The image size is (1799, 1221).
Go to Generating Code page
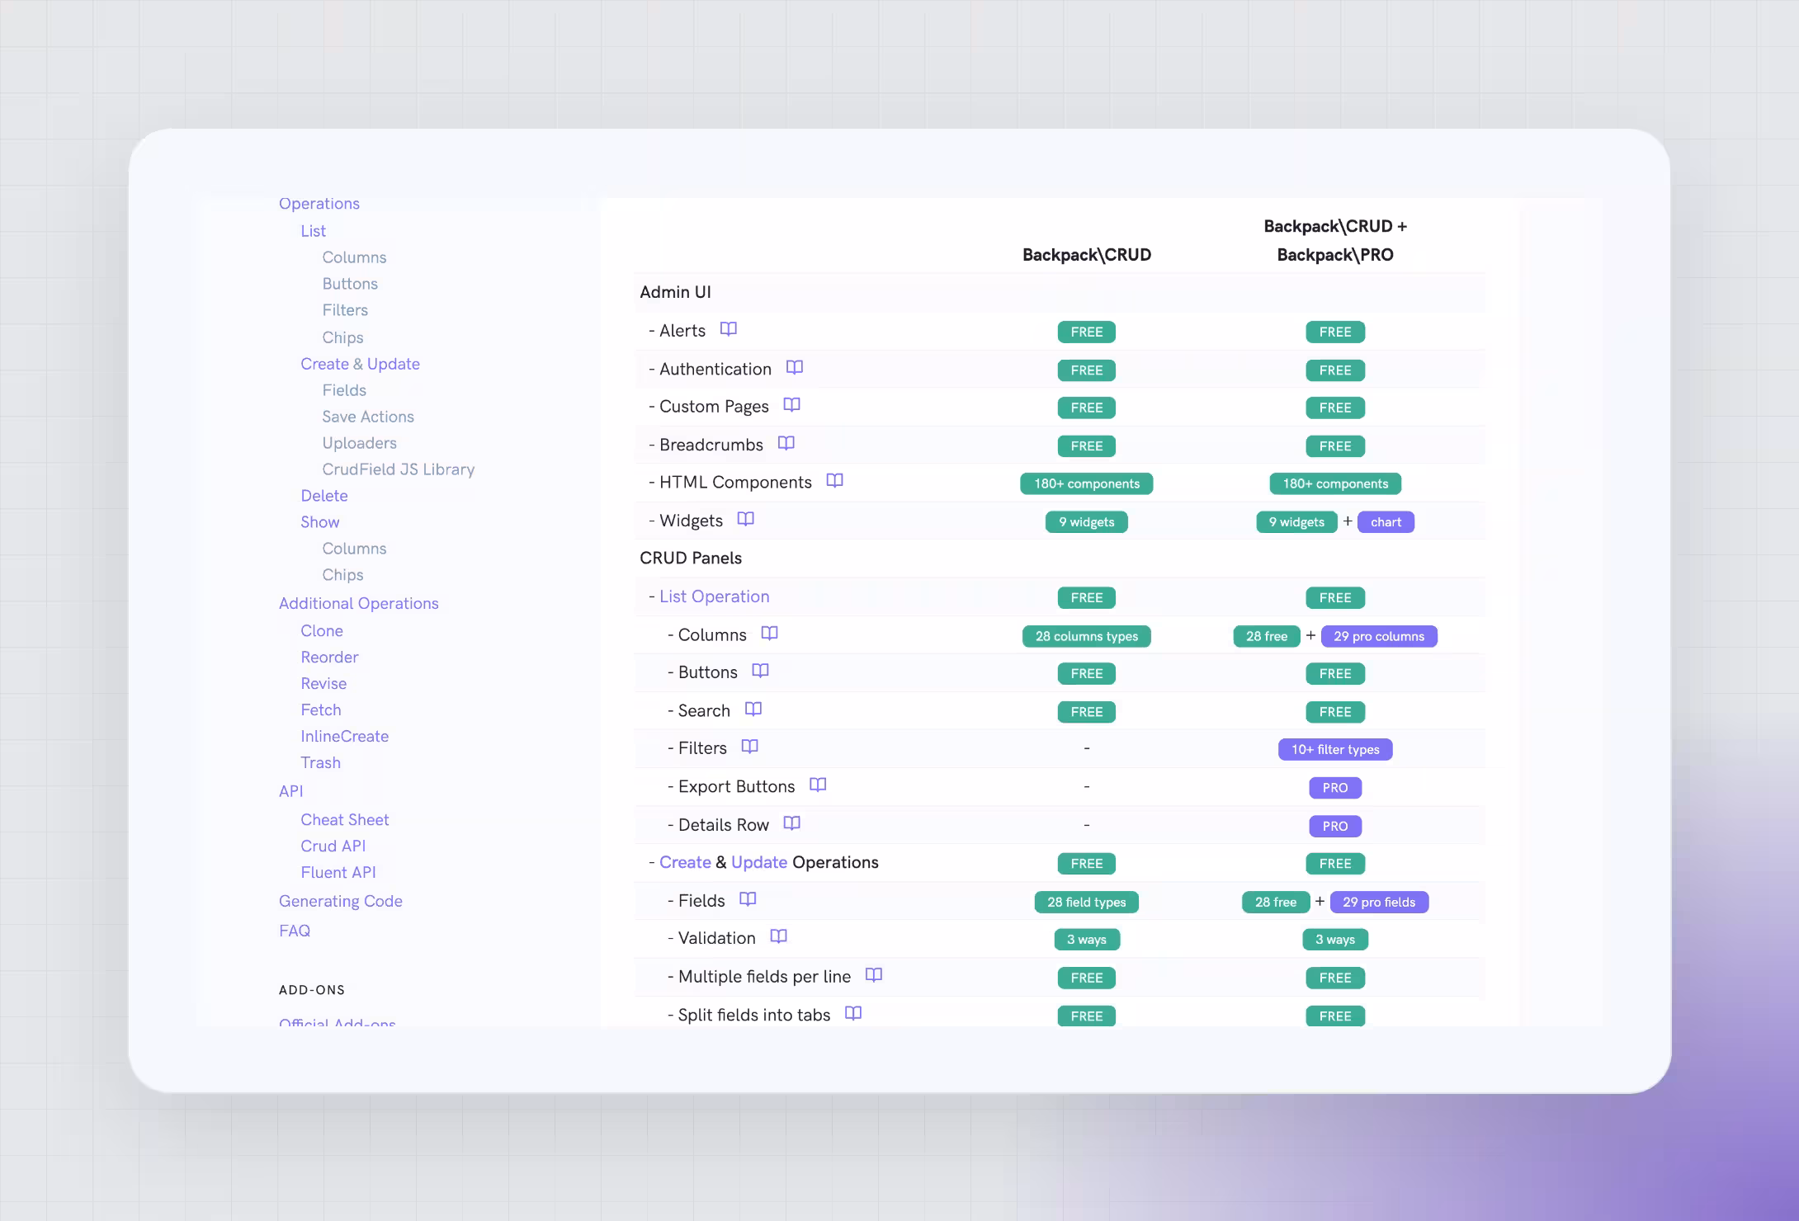pos(341,902)
